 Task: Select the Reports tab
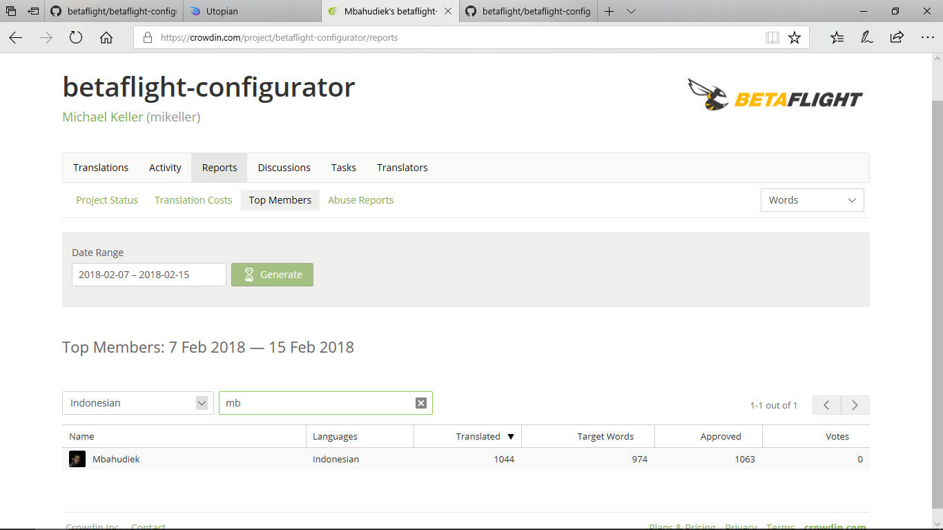click(220, 168)
